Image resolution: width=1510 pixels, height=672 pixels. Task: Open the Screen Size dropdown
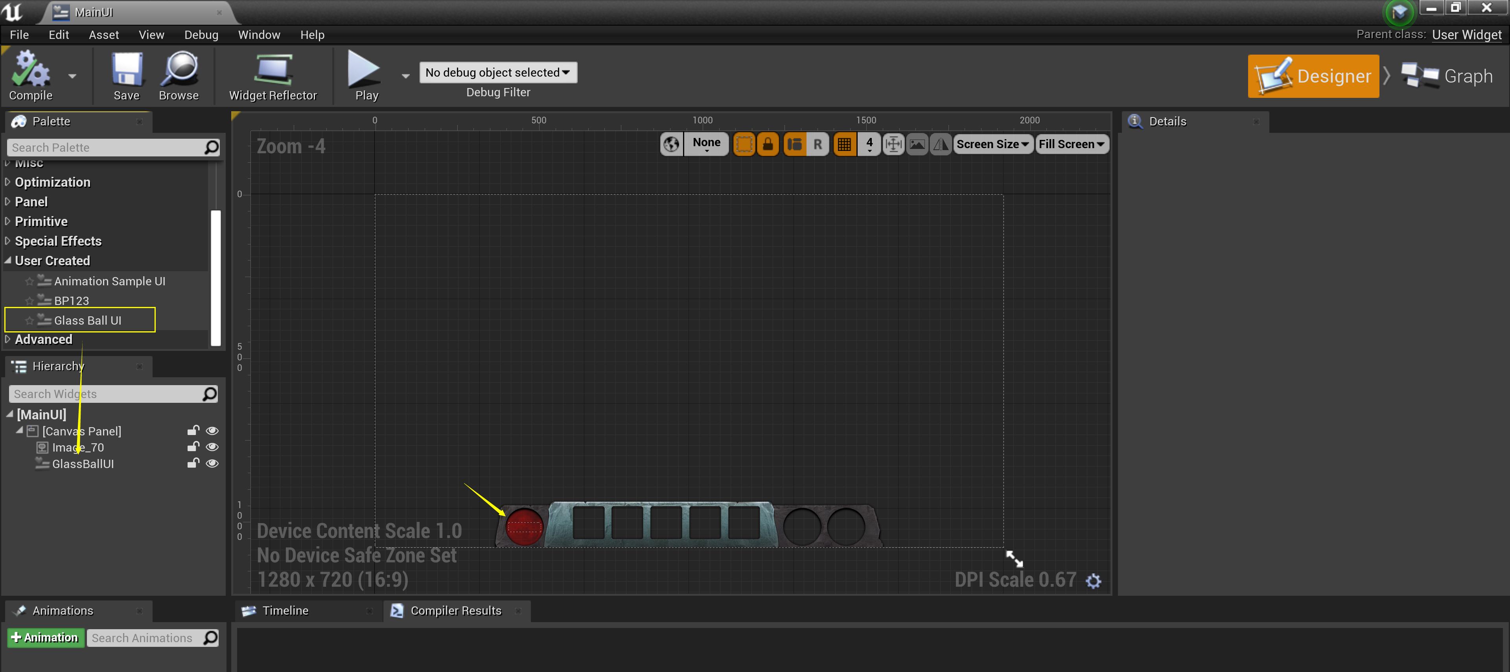[x=993, y=144]
